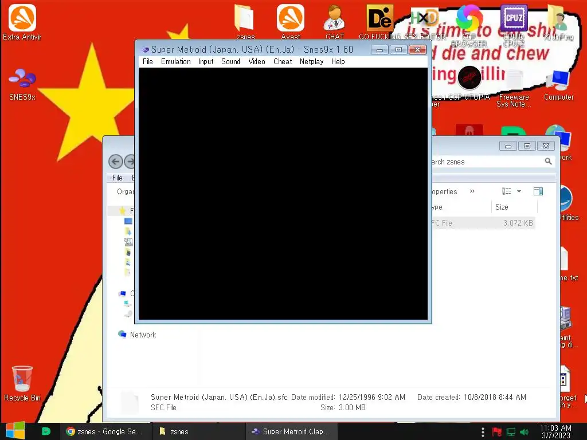Viewport: 587px width, 440px height.
Task: Minimize the zsnes Explorer window
Action: click(508, 146)
